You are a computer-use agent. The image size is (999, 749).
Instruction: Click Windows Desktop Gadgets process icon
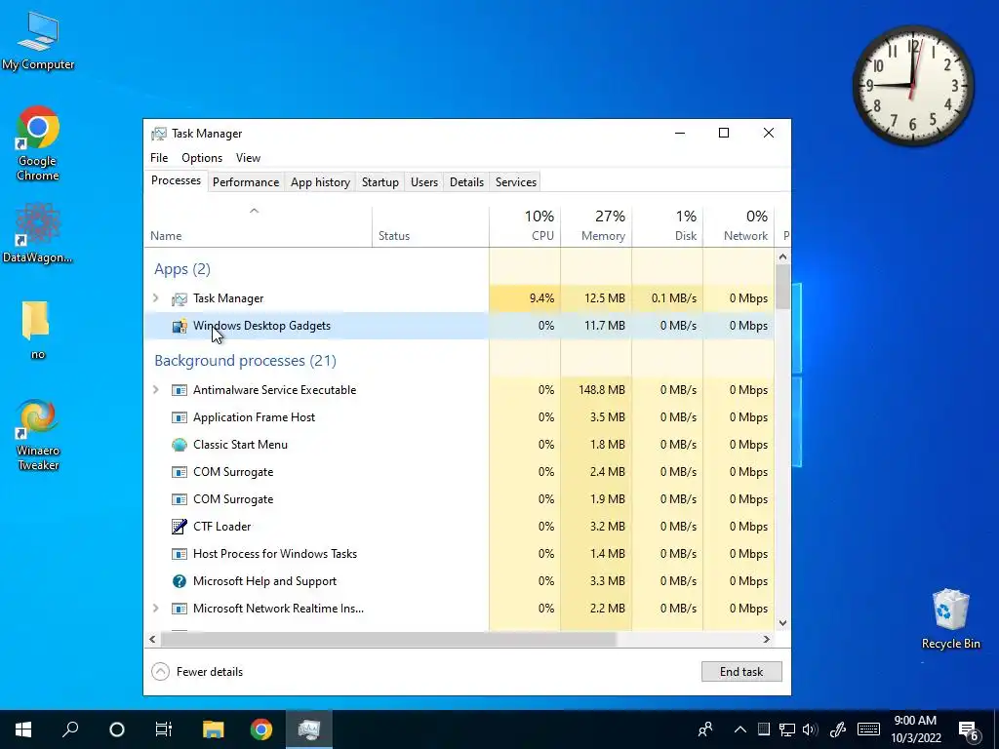click(x=180, y=326)
